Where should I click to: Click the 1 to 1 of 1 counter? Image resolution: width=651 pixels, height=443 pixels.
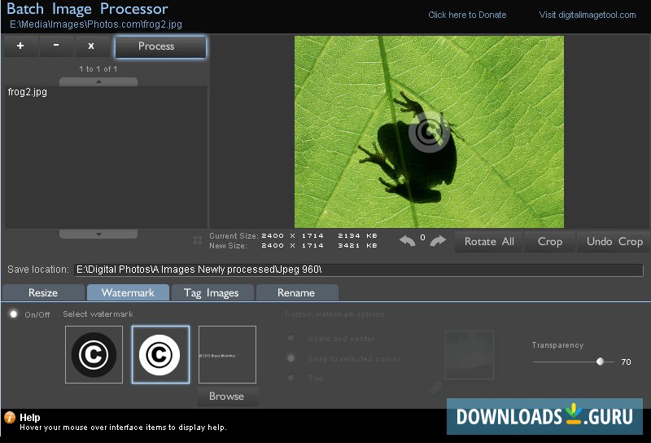click(x=98, y=69)
